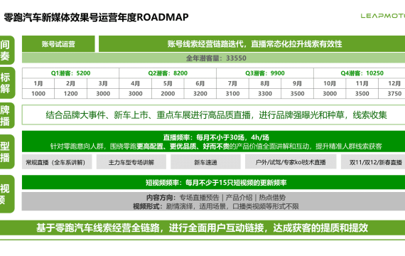Select the 新车速递 box
The height and width of the screenshot is (256, 405).
pyautogui.click(x=205, y=162)
